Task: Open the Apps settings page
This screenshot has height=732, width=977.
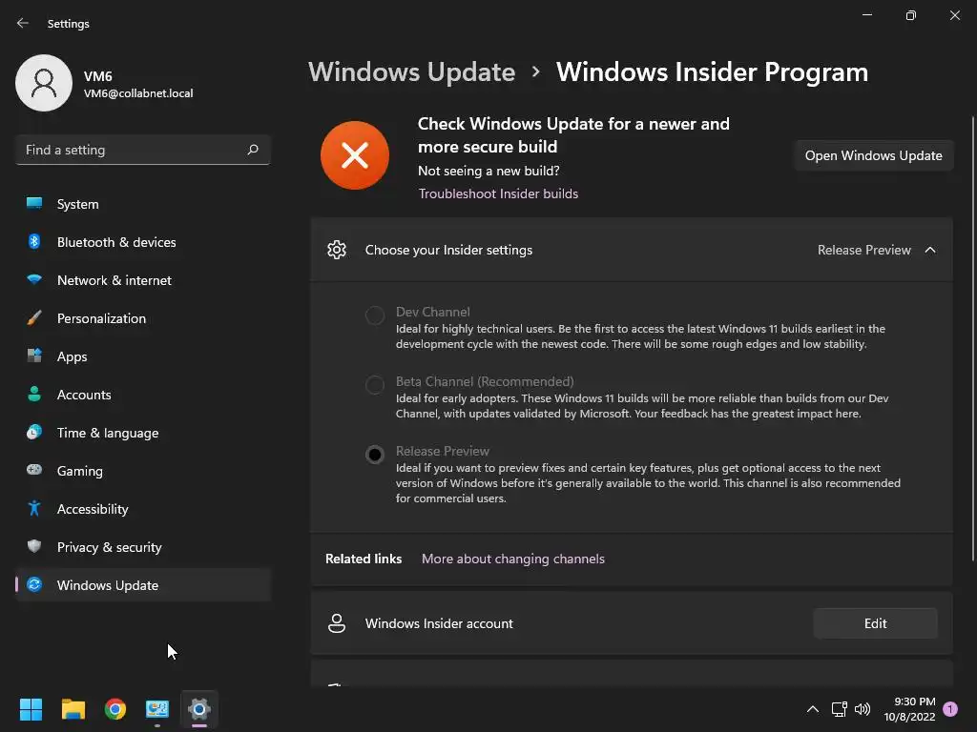Action: click(143, 356)
